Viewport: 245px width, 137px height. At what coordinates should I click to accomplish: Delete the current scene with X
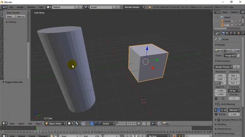coord(118,7)
